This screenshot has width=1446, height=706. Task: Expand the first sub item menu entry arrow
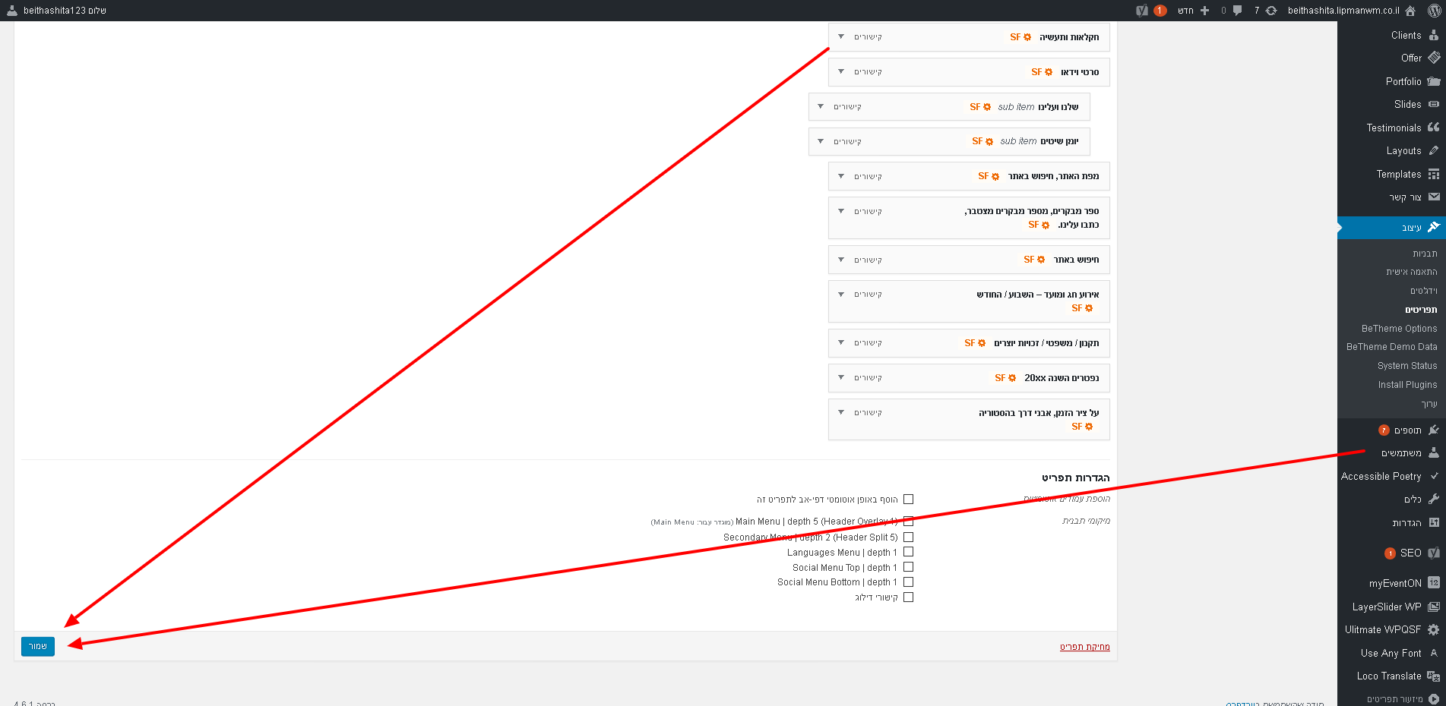coord(821,106)
